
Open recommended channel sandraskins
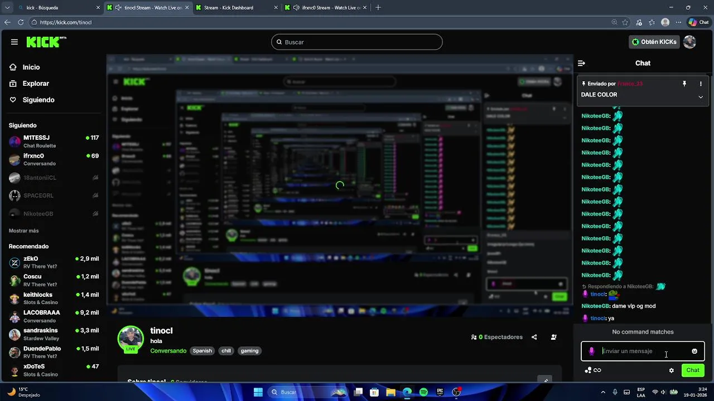(x=54, y=334)
